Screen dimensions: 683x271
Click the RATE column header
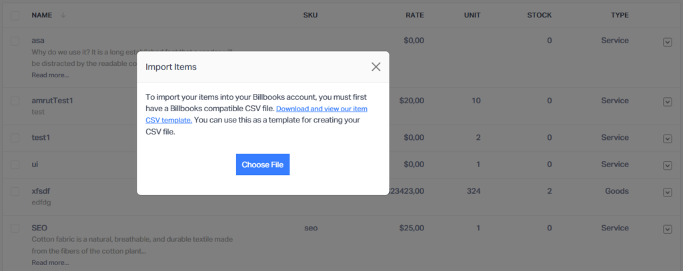(x=415, y=15)
